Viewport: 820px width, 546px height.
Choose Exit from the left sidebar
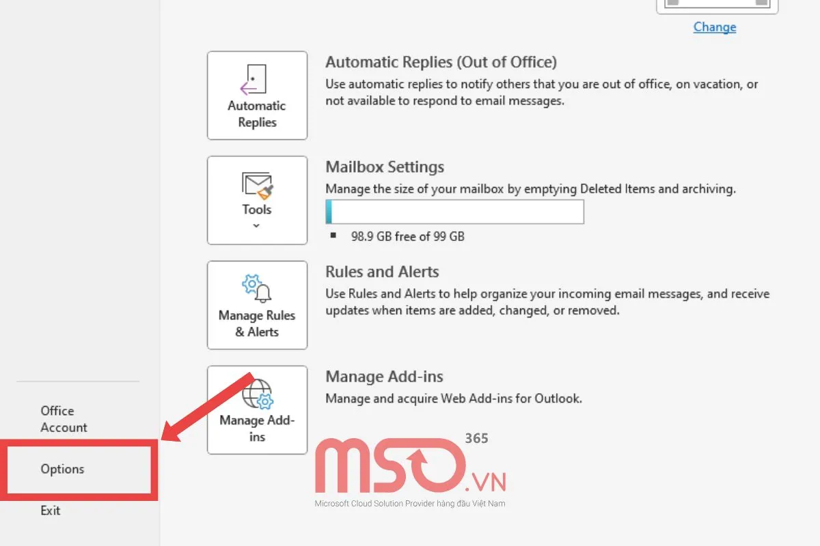coord(51,510)
